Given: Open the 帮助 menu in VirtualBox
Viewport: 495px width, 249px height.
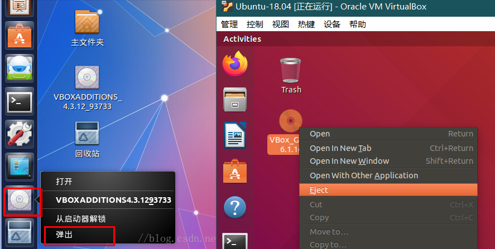Looking at the screenshot, I should [x=357, y=25].
